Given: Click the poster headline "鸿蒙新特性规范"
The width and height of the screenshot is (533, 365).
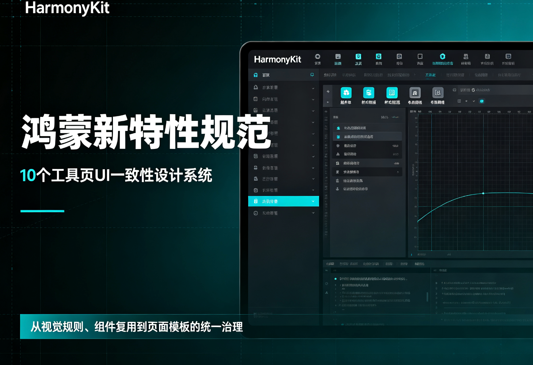Looking at the screenshot, I should pos(146,132).
